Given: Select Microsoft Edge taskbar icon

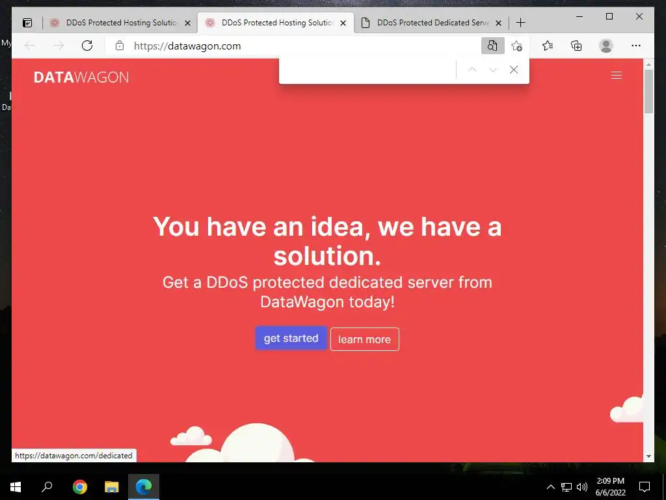Looking at the screenshot, I should click(x=144, y=487).
